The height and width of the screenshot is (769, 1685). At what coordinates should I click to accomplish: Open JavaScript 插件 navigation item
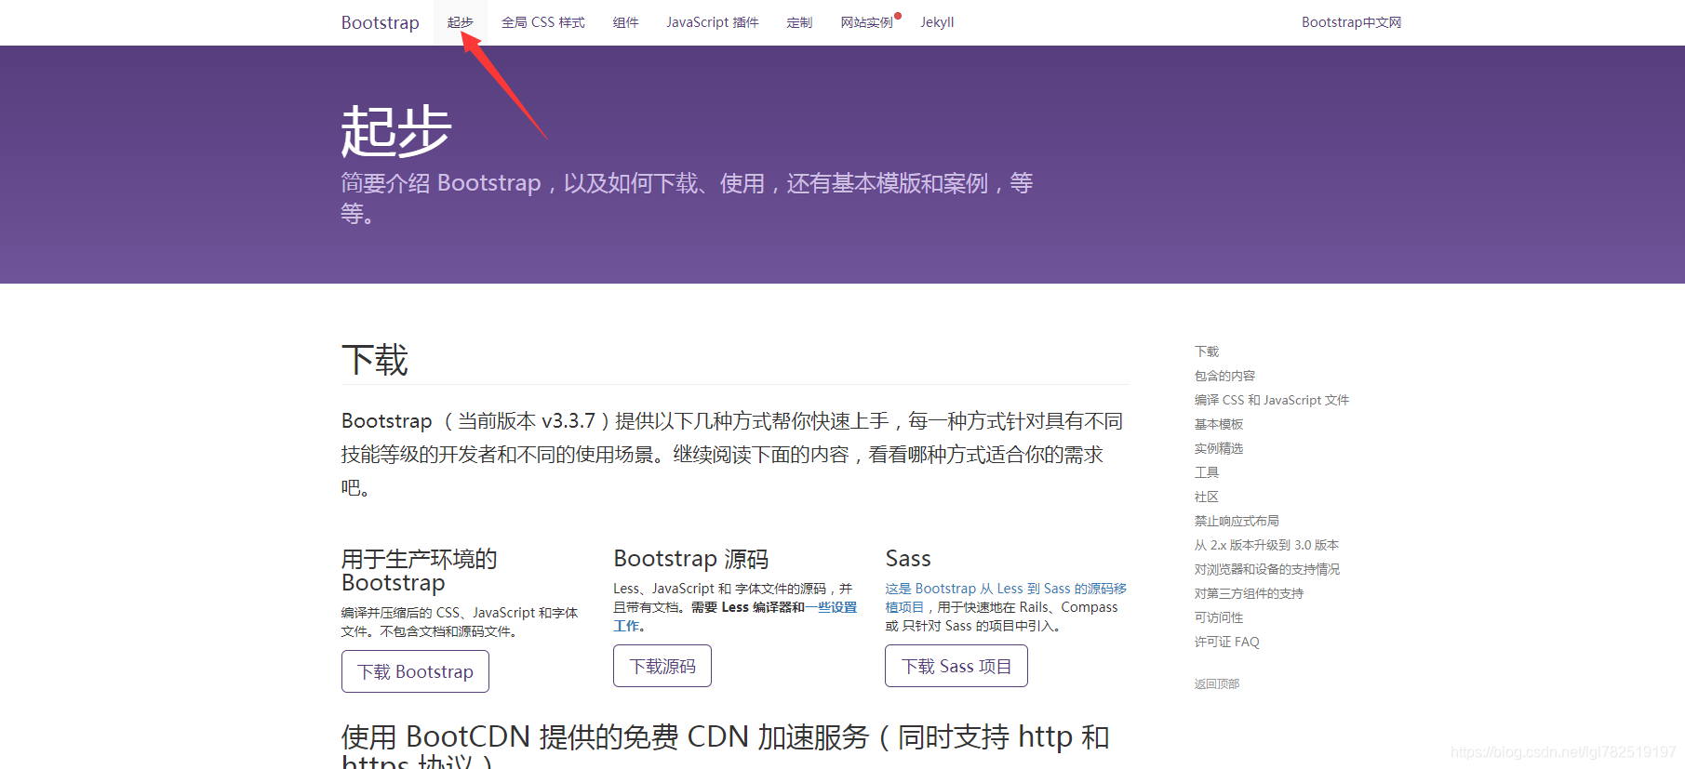point(712,22)
